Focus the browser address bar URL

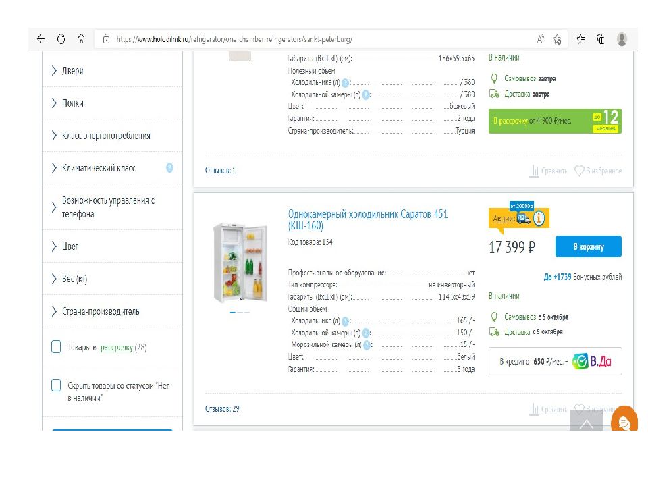pos(234,39)
